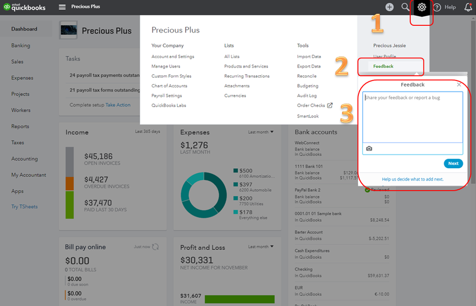Click the search magnifier icon
476x306 pixels.
click(x=405, y=7)
